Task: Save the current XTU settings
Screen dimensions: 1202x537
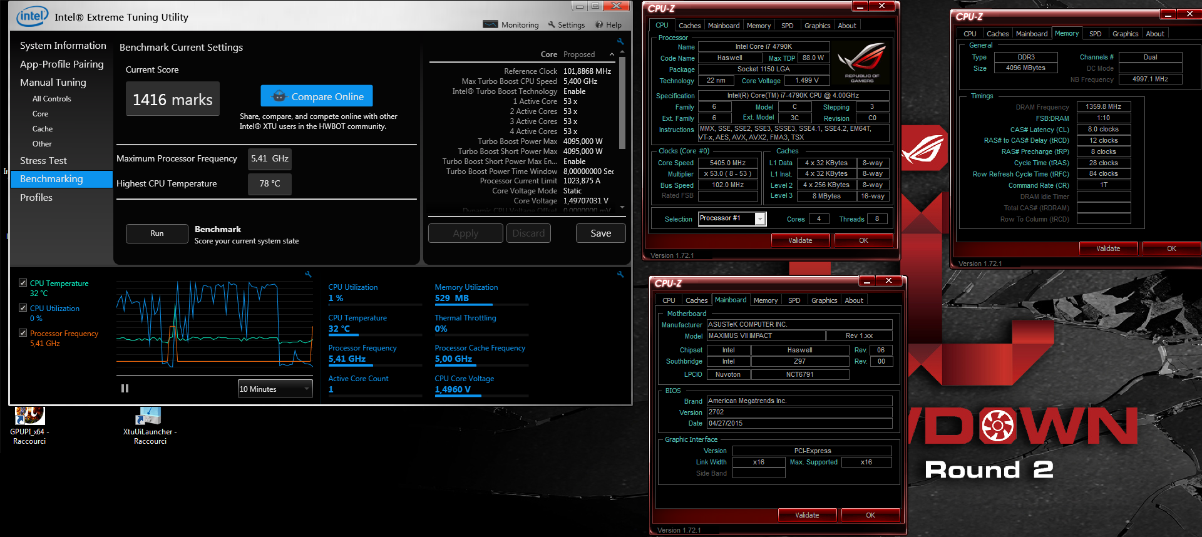Action: tap(601, 233)
